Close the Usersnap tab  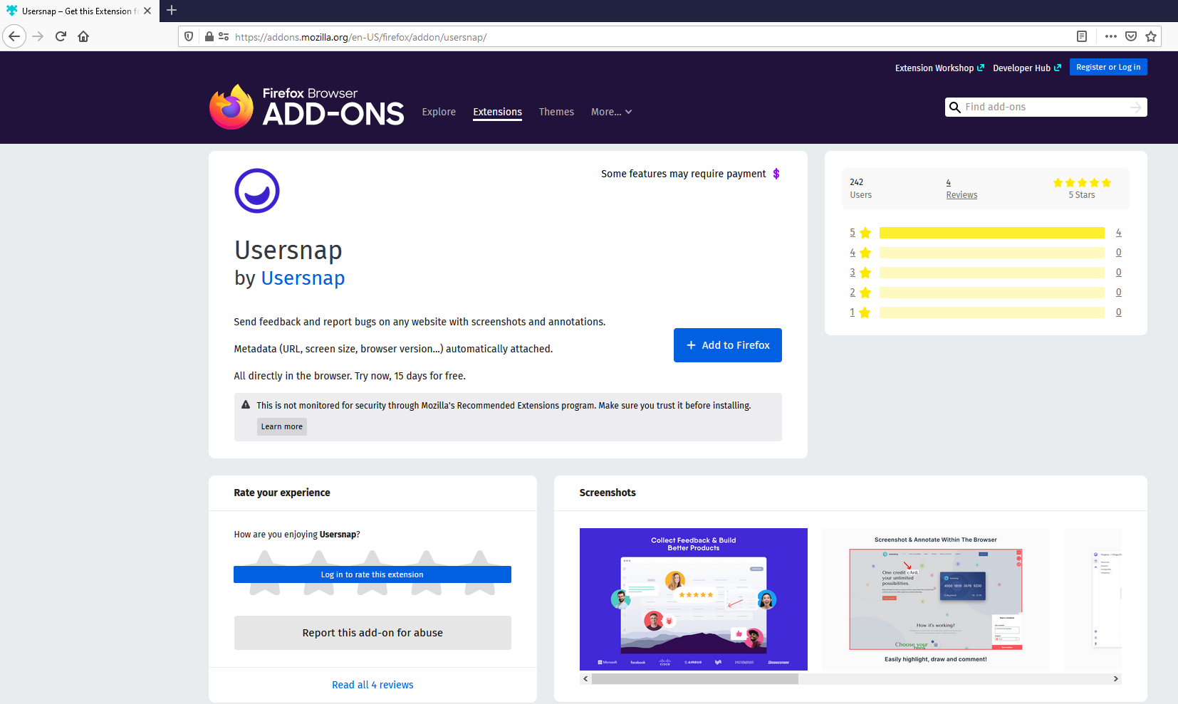(147, 11)
